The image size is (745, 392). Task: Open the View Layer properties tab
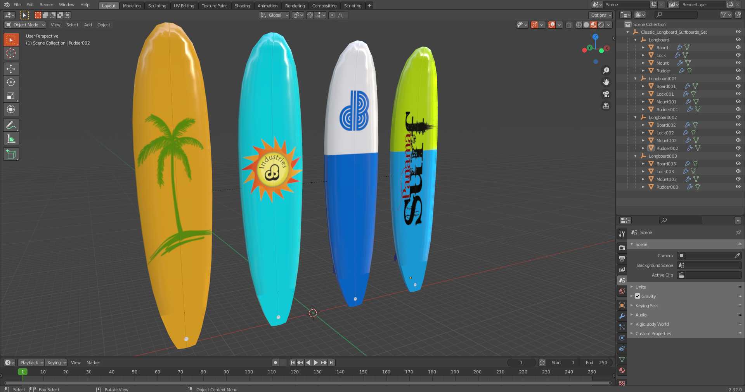(x=622, y=269)
